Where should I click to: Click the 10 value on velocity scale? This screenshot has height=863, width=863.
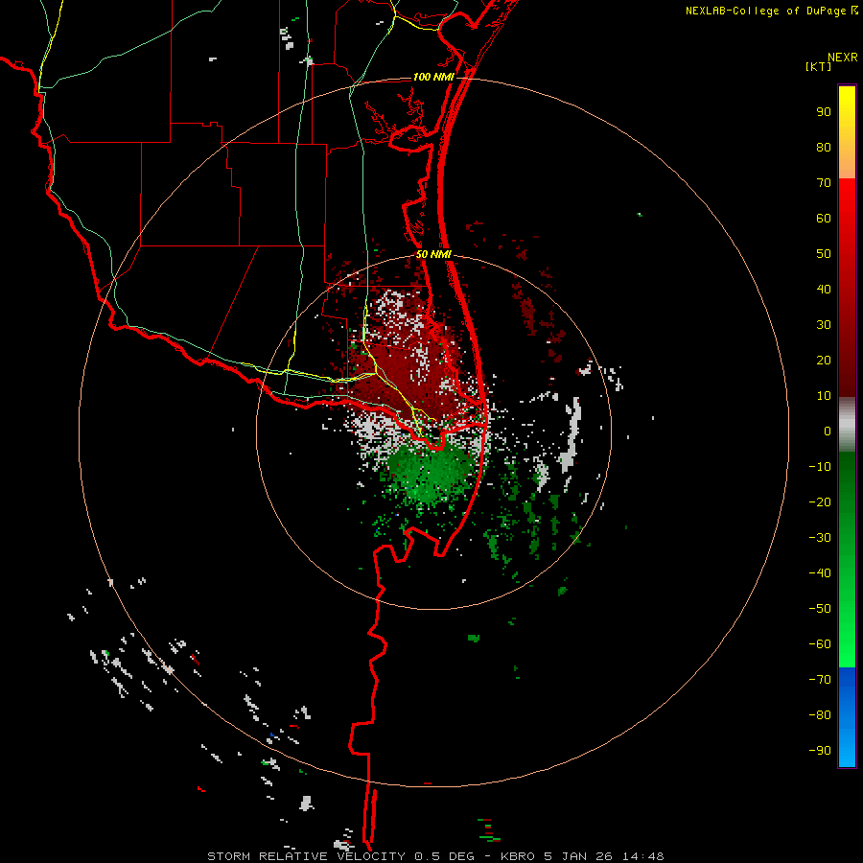pos(824,396)
